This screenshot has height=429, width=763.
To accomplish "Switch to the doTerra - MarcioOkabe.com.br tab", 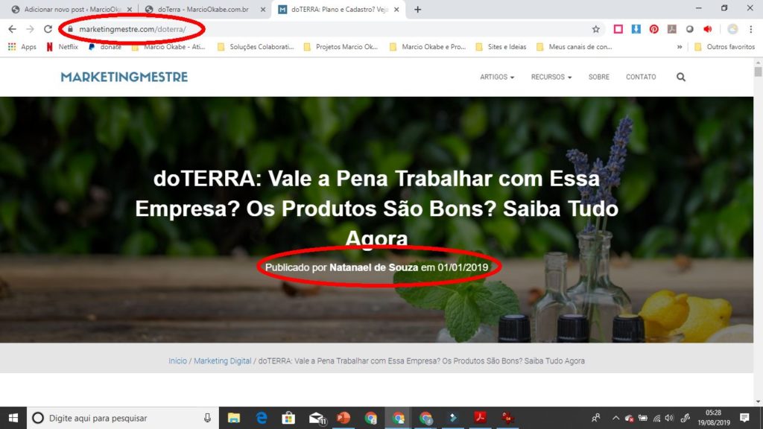I will [203, 9].
